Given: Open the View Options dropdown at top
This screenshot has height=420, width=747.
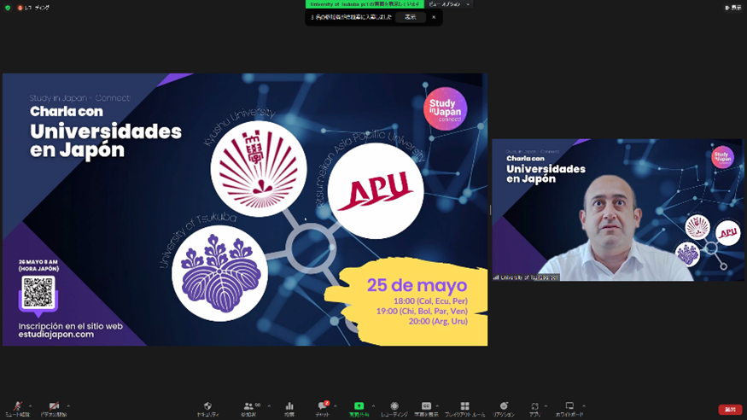Looking at the screenshot, I should coord(449,4).
